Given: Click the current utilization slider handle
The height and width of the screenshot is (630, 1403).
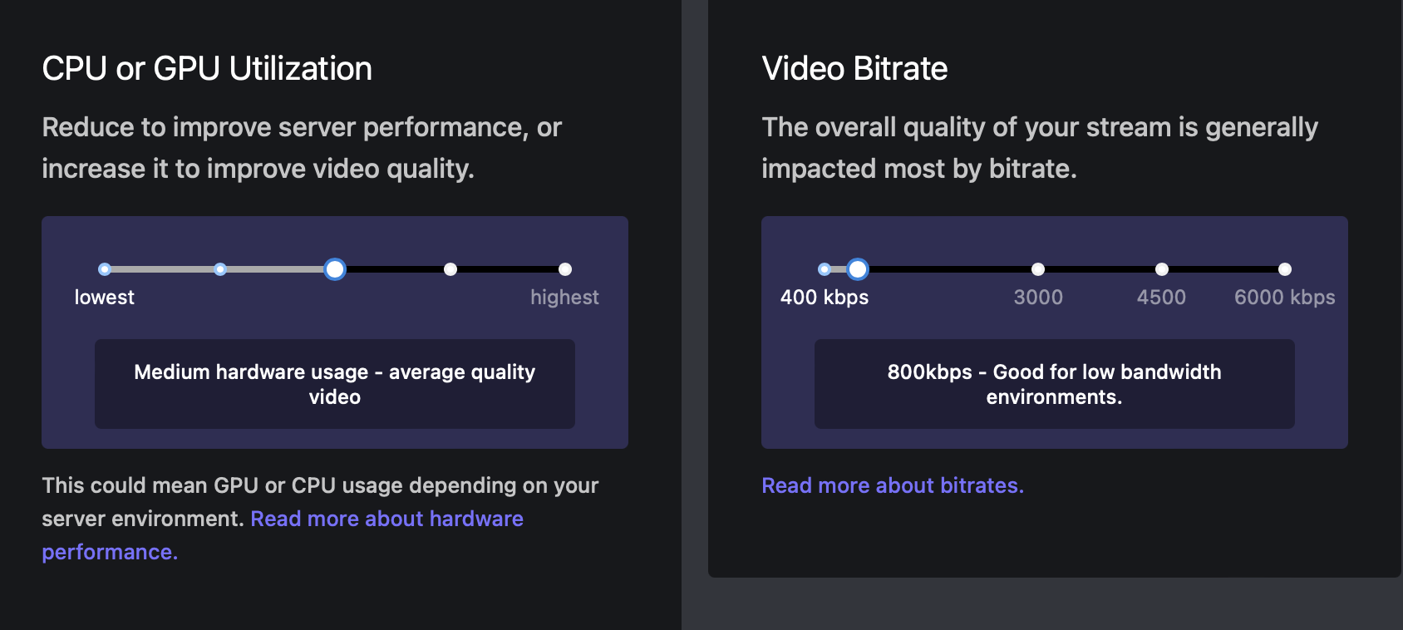Looking at the screenshot, I should tap(334, 269).
